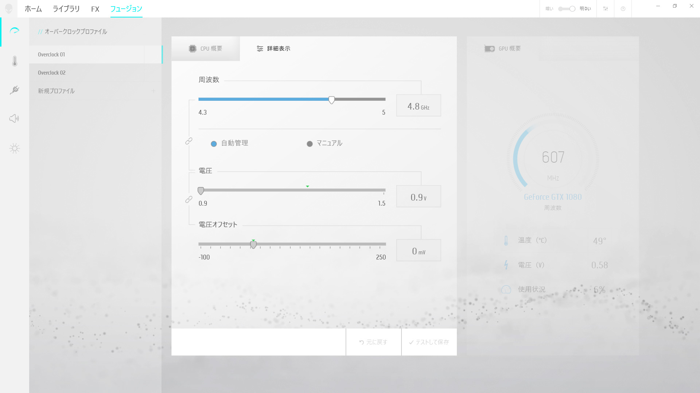Open the help question mark icon
This screenshot has width=700, height=393.
click(623, 9)
